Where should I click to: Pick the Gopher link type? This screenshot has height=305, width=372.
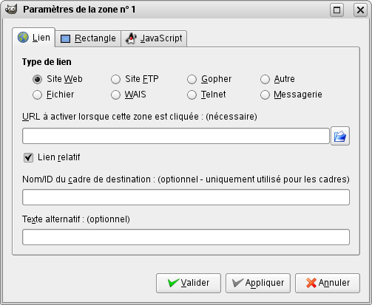tap(192, 79)
